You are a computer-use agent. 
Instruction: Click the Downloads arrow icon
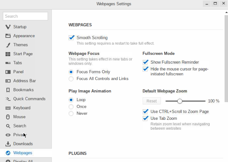(8, 144)
